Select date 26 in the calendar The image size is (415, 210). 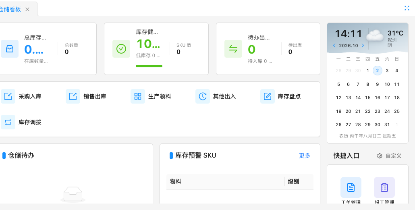click(338, 125)
